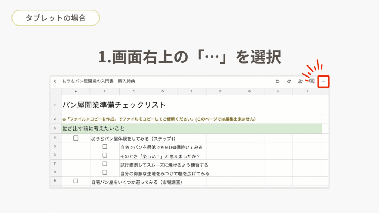Check the box for 試行錯誤してスムーズに焼けるよう練習する
The height and width of the screenshot is (213, 379).
click(105, 164)
